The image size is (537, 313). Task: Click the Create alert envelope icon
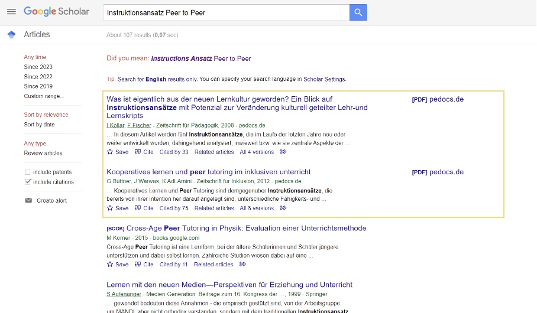click(28, 201)
